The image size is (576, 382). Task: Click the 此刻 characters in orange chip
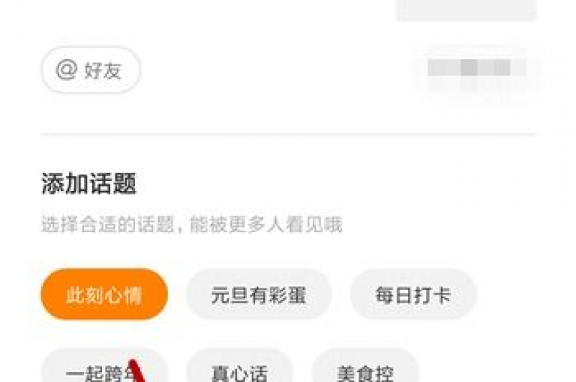click(x=85, y=294)
